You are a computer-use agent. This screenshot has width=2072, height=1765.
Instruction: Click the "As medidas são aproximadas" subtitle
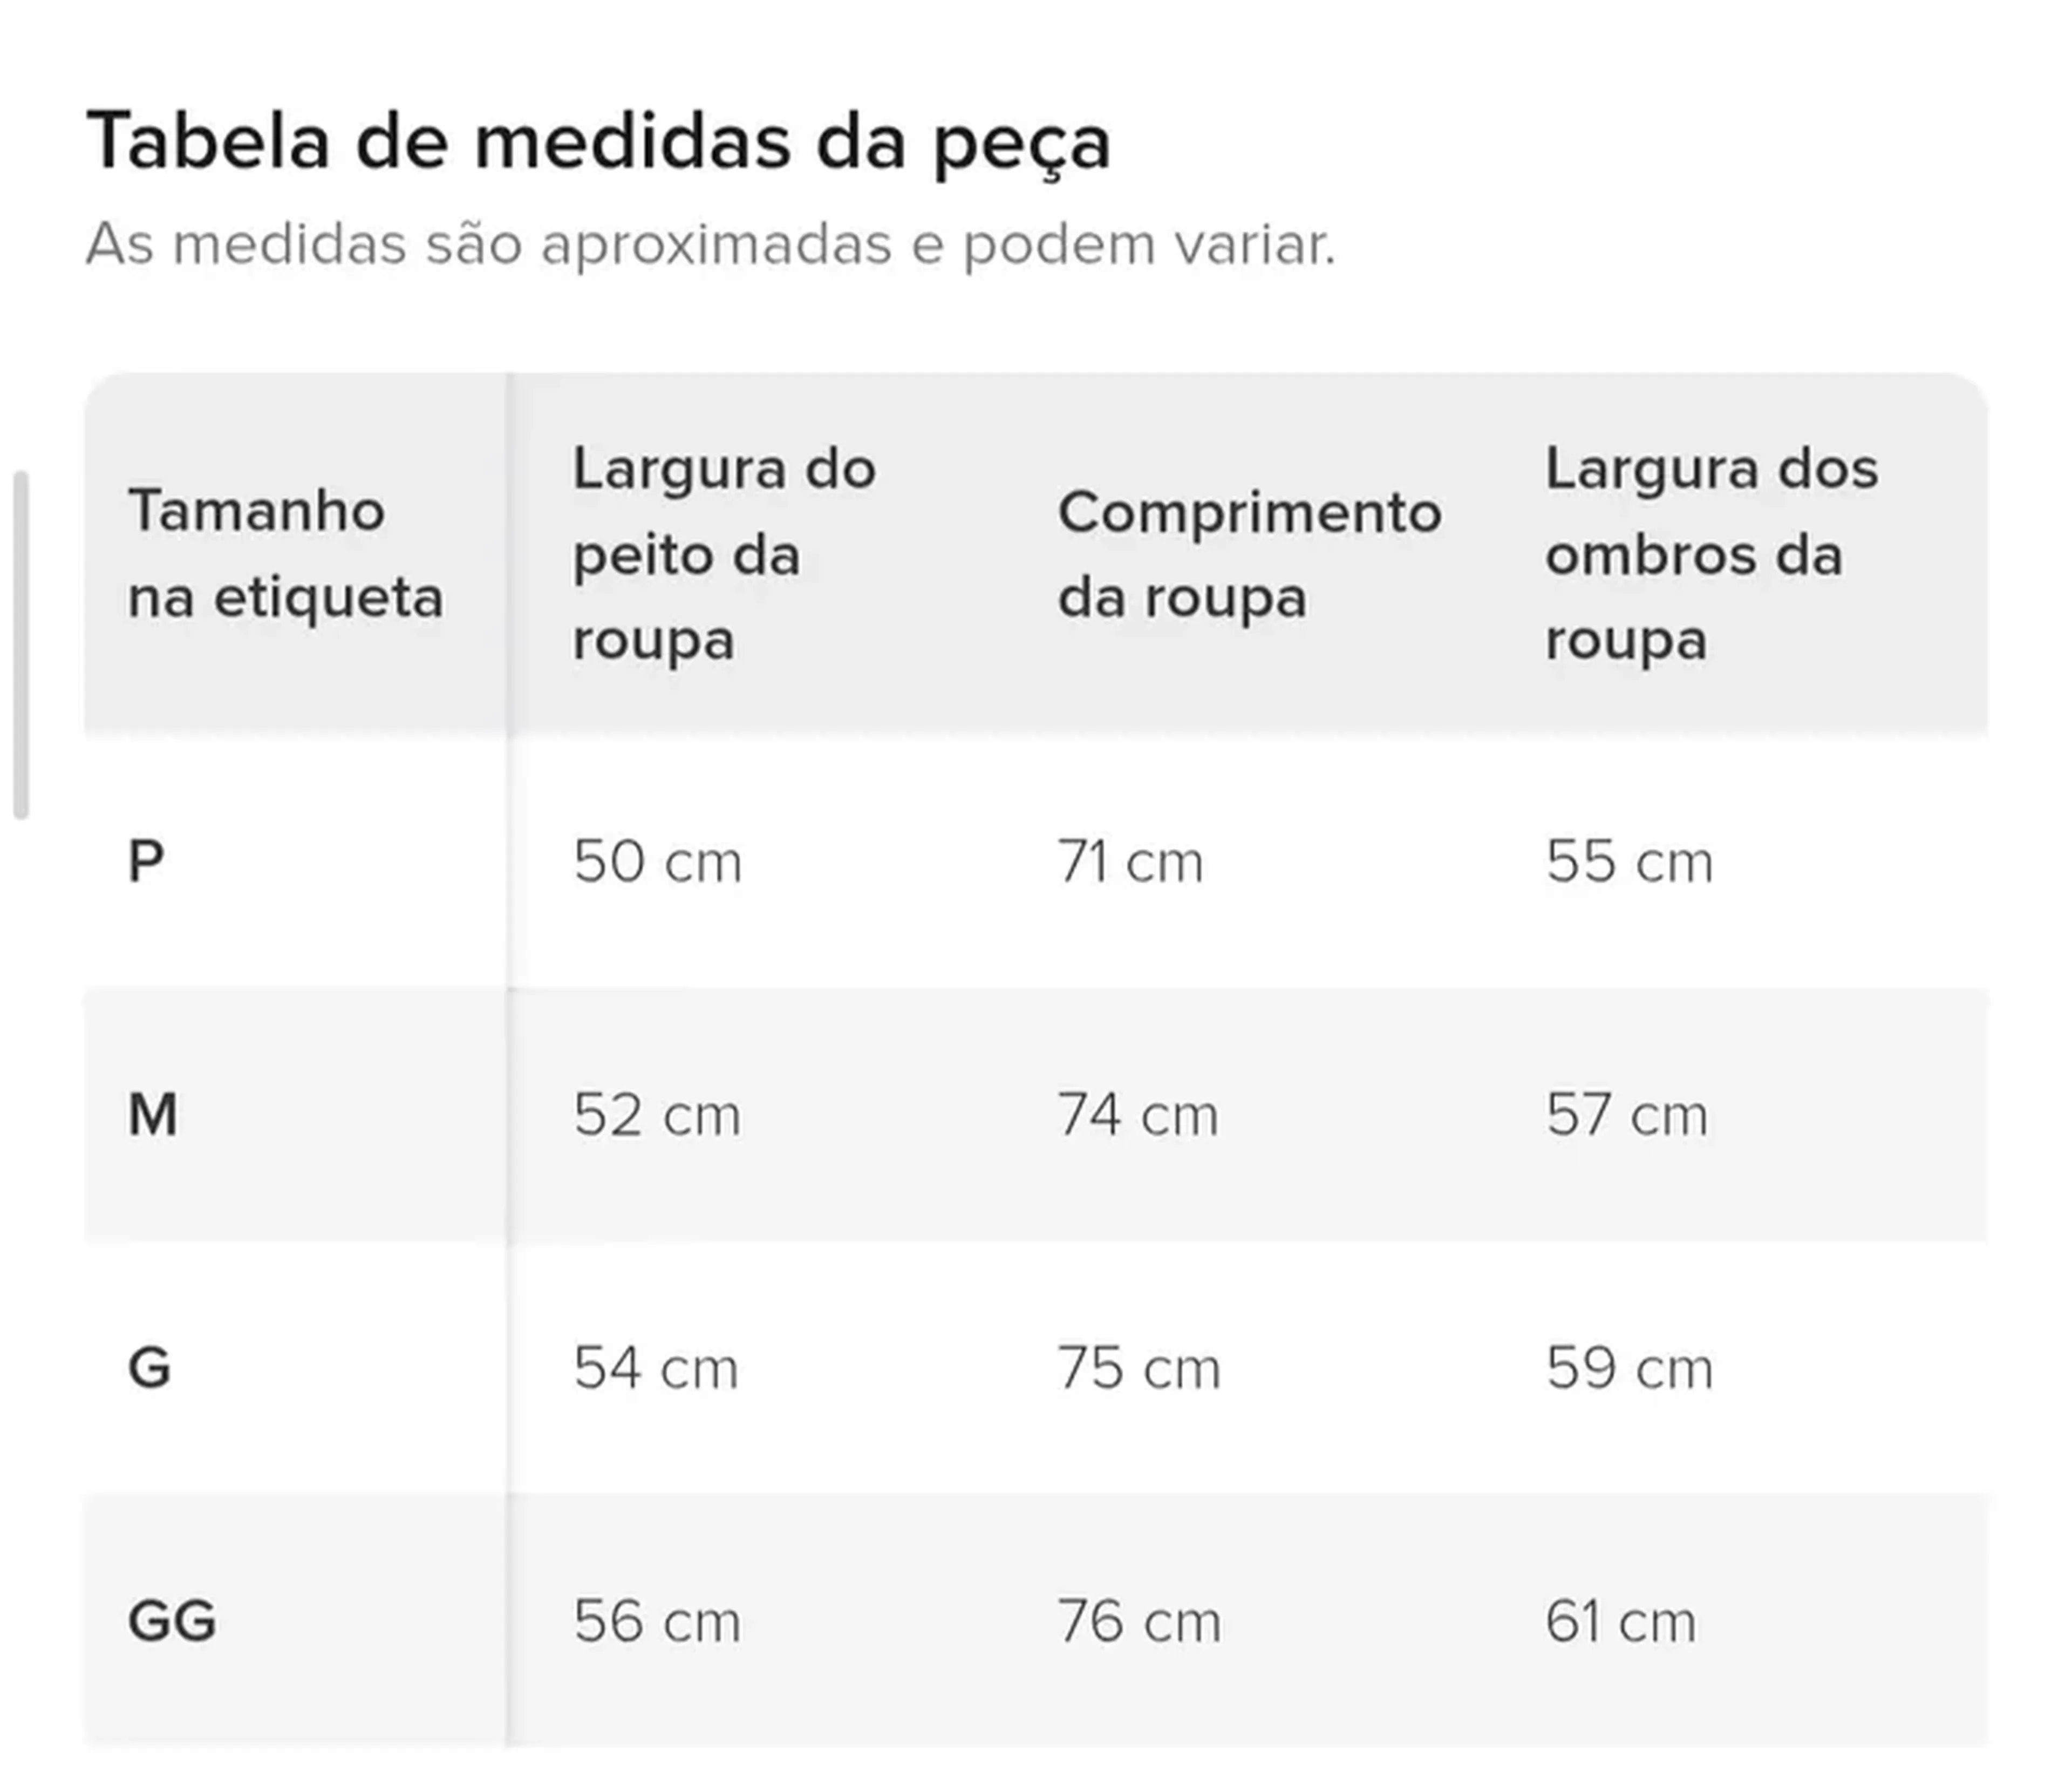[x=710, y=244]
